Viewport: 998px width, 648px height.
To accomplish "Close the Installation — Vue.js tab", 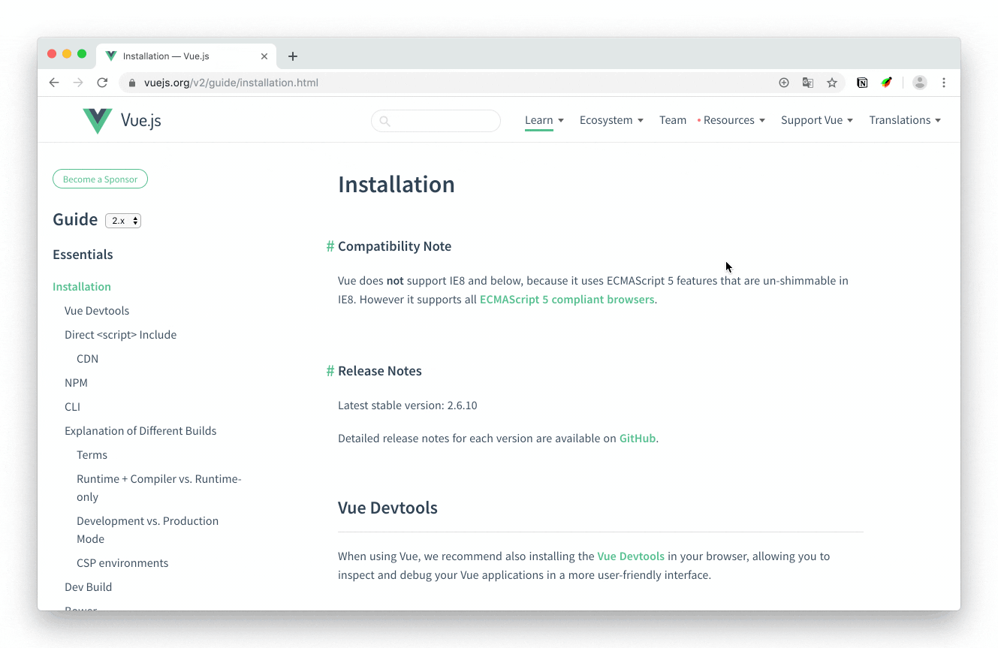I will (x=264, y=56).
